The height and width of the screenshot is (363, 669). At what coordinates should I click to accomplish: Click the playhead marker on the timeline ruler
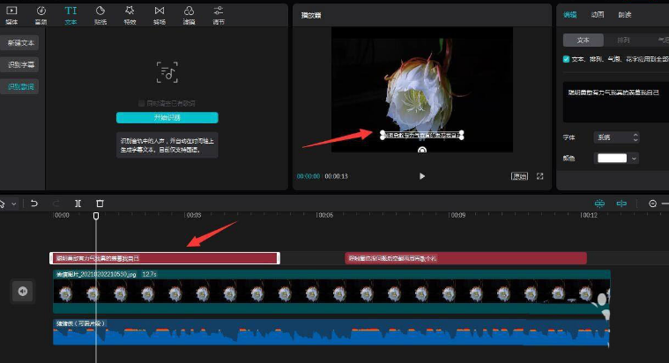[96, 216]
